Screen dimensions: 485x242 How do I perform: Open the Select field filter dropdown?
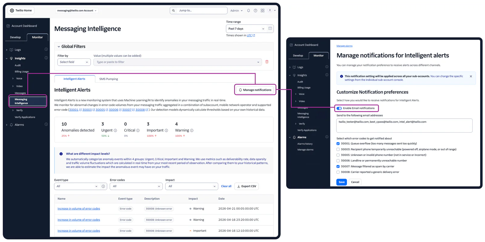click(x=74, y=62)
